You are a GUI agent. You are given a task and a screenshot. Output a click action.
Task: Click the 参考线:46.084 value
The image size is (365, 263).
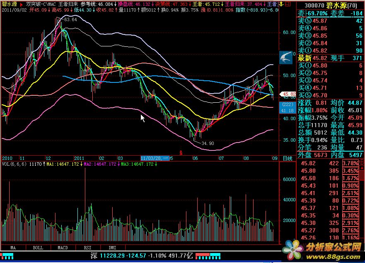pos(97,4)
